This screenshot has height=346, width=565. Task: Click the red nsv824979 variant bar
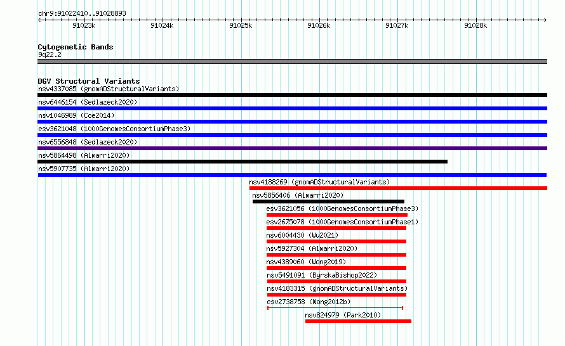pos(358,321)
